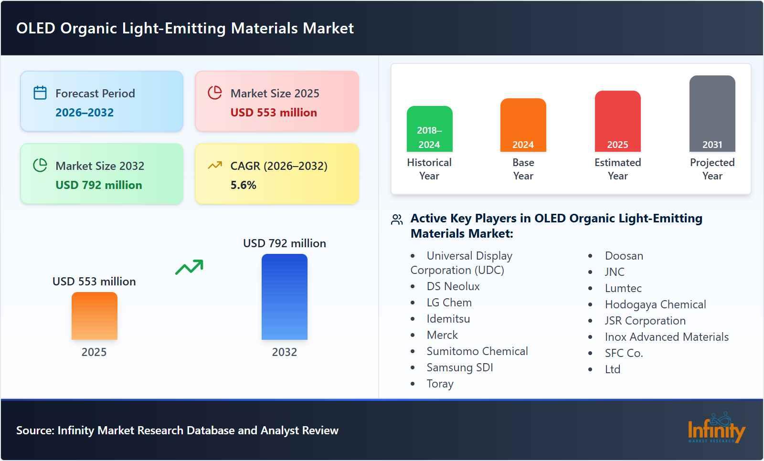This screenshot has height=461, width=764.
Task: Click the blue 2032 market size bar
Action: tap(284, 297)
